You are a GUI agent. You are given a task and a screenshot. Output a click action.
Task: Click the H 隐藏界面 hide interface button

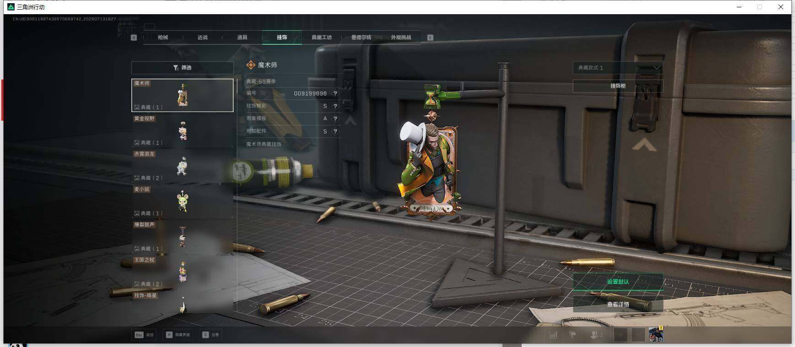tap(178, 335)
